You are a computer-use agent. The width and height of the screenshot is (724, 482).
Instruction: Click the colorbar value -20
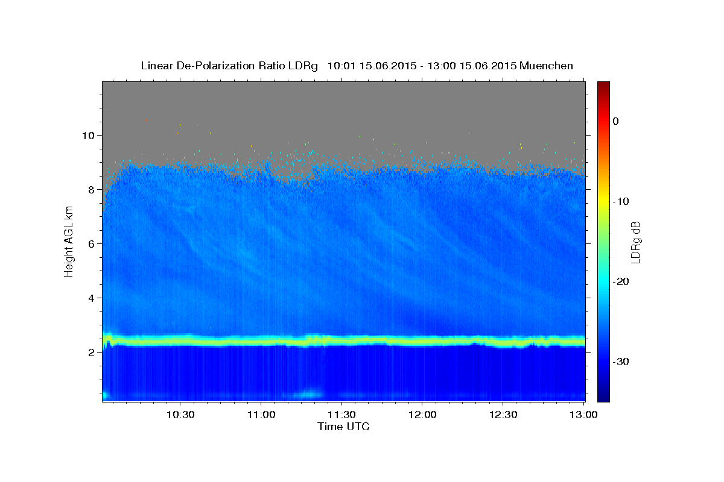pyautogui.click(x=621, y=281)
